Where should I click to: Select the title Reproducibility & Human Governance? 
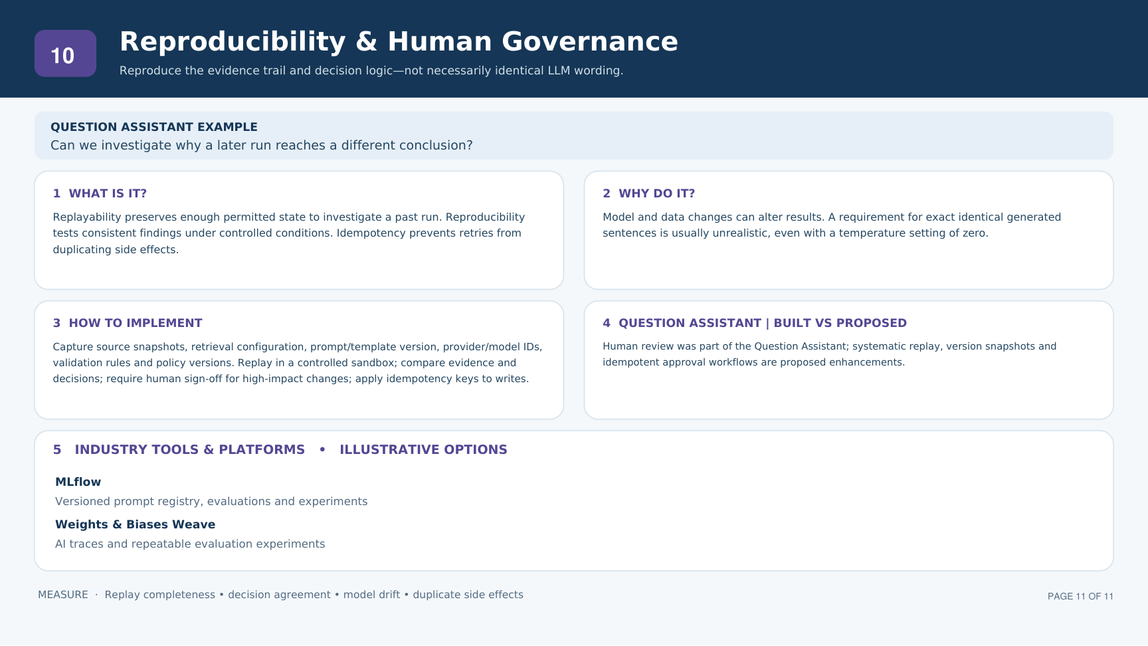pyautogui.click(x=399, y=41)
